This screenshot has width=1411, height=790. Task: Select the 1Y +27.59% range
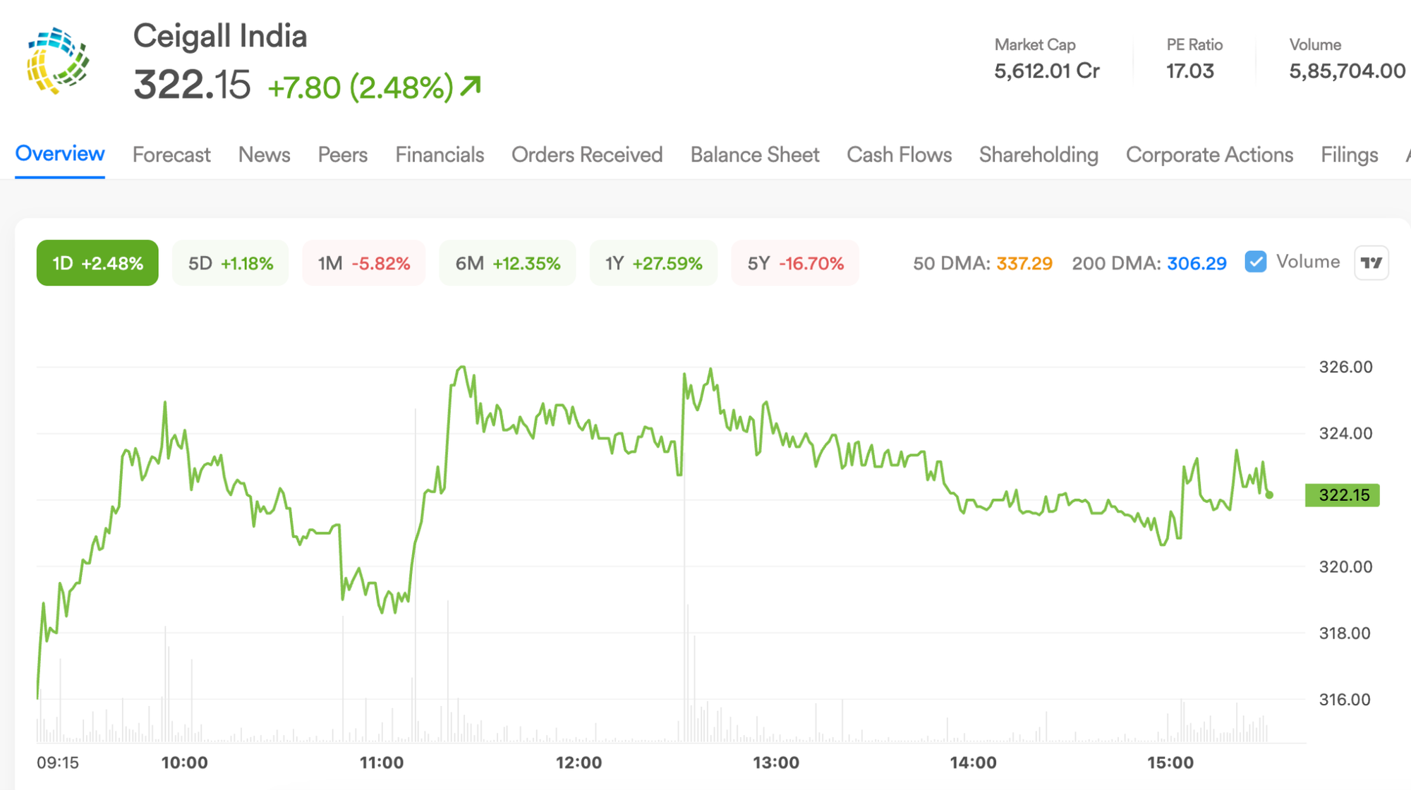(654, 263)
